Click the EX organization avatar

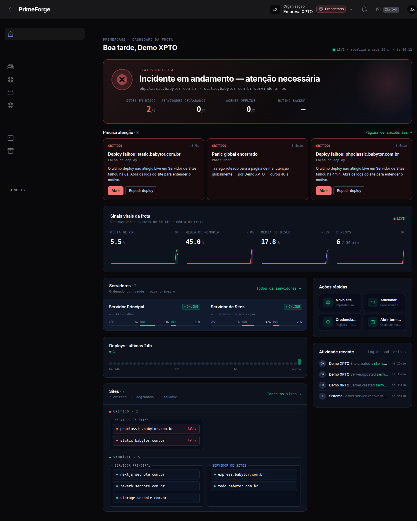[x=275, y=9]
